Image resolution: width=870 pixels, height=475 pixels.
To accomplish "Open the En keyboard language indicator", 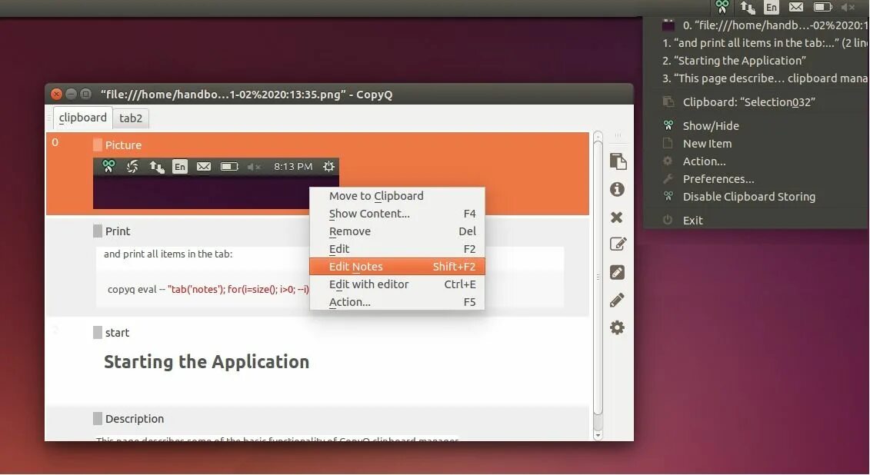I will click(x=772, y=7).
